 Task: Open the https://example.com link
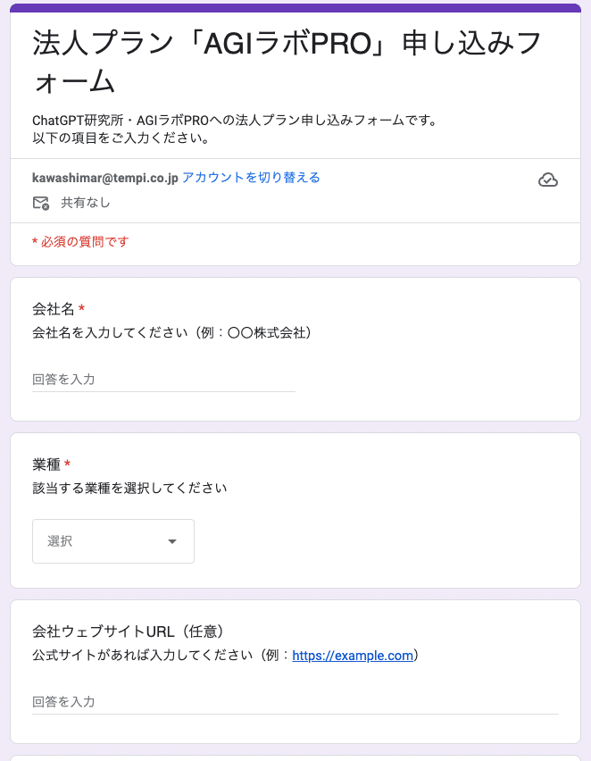[x=353, y=655]
